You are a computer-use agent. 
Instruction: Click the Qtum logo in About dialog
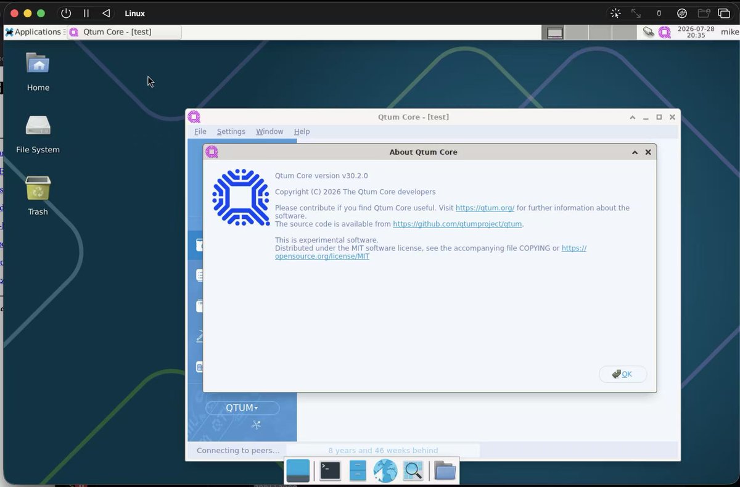click(240, 197)
